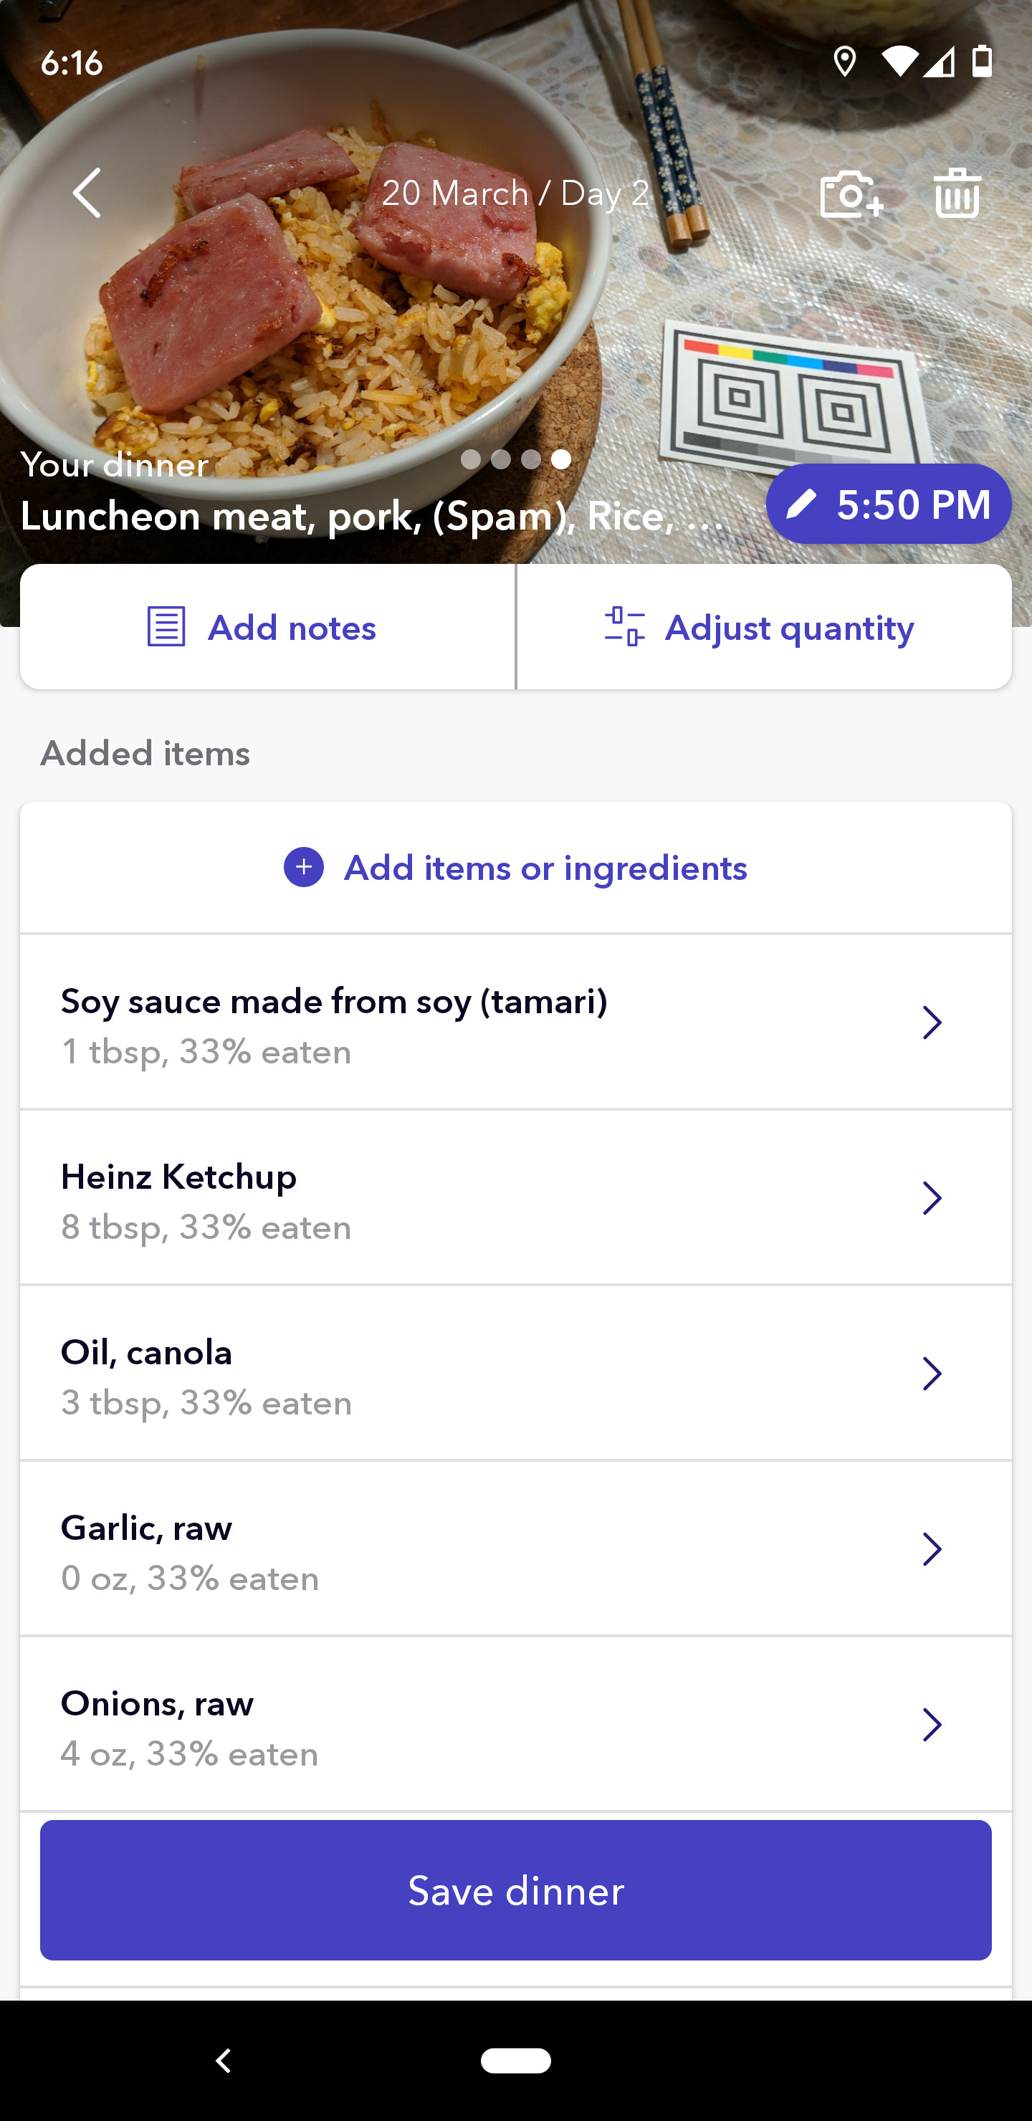
Task: Jump to the first photo page dot
Action: [x=470, y=459]
